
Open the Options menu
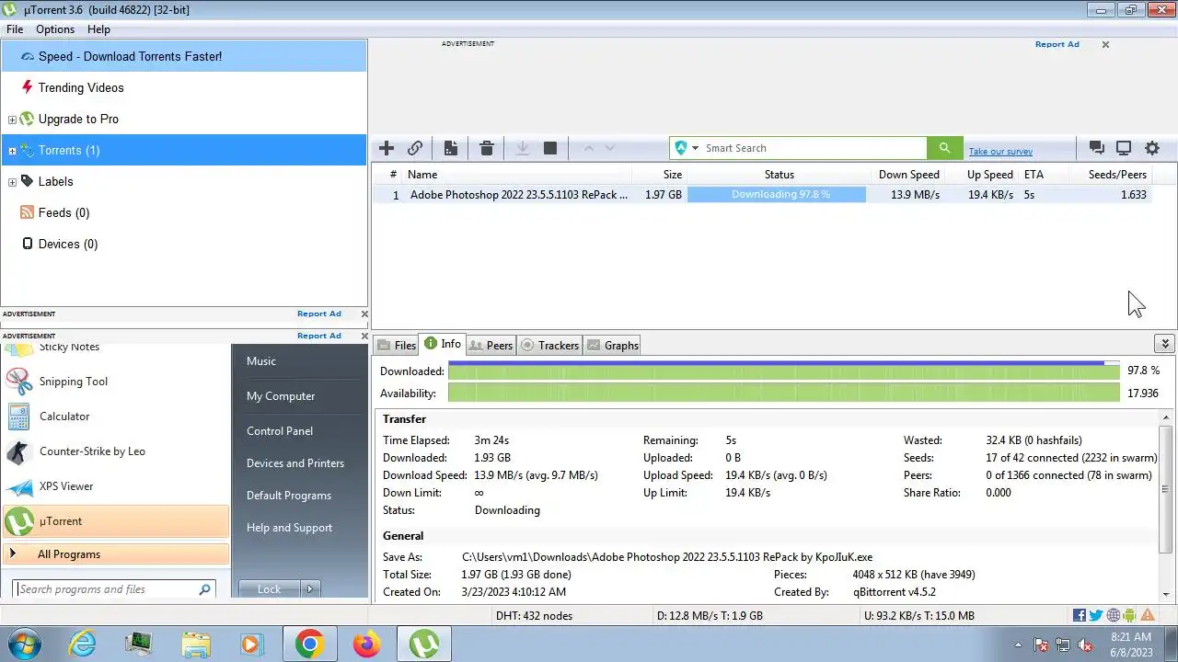point(55,29)
